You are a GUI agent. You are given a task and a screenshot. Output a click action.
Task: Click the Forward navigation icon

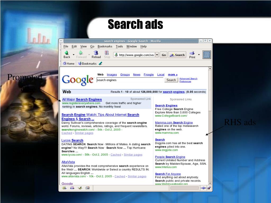click(x=81, y=53)
